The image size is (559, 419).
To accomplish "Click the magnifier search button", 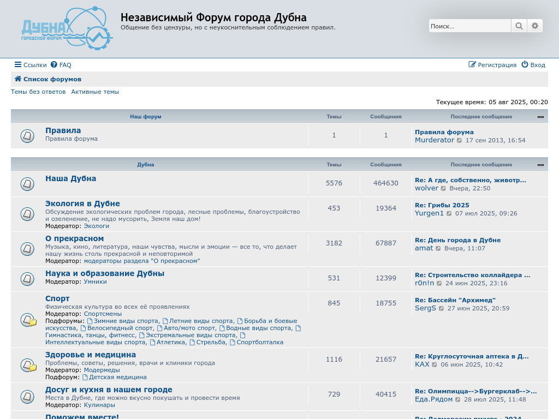I will [519, 26].
